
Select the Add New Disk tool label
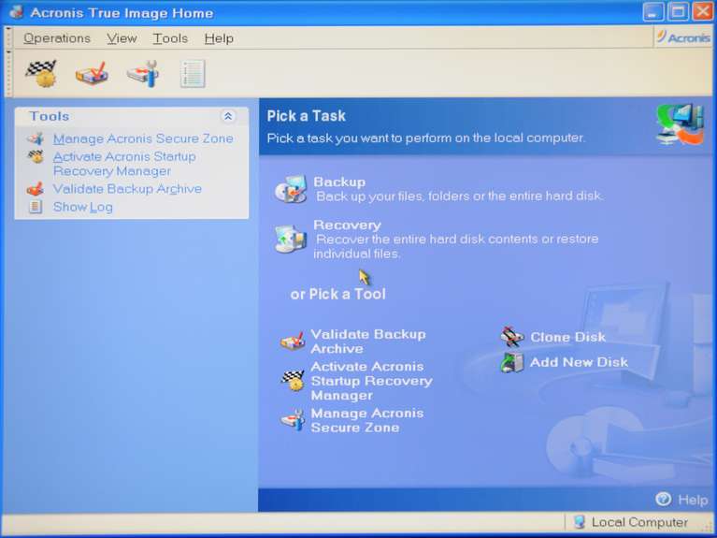coord(579,362)
